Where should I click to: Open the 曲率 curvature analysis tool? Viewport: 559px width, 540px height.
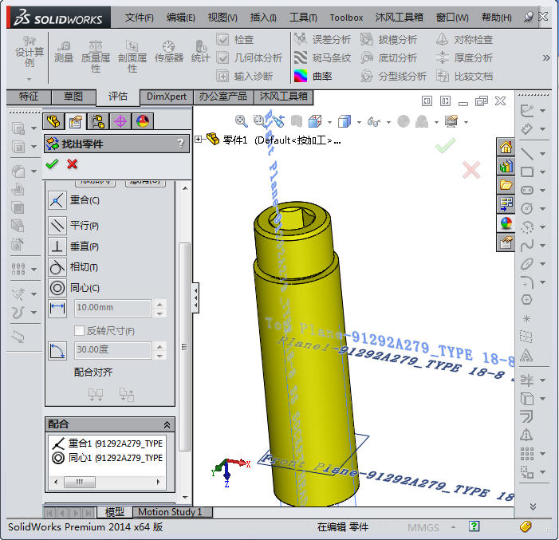[301, 77]
